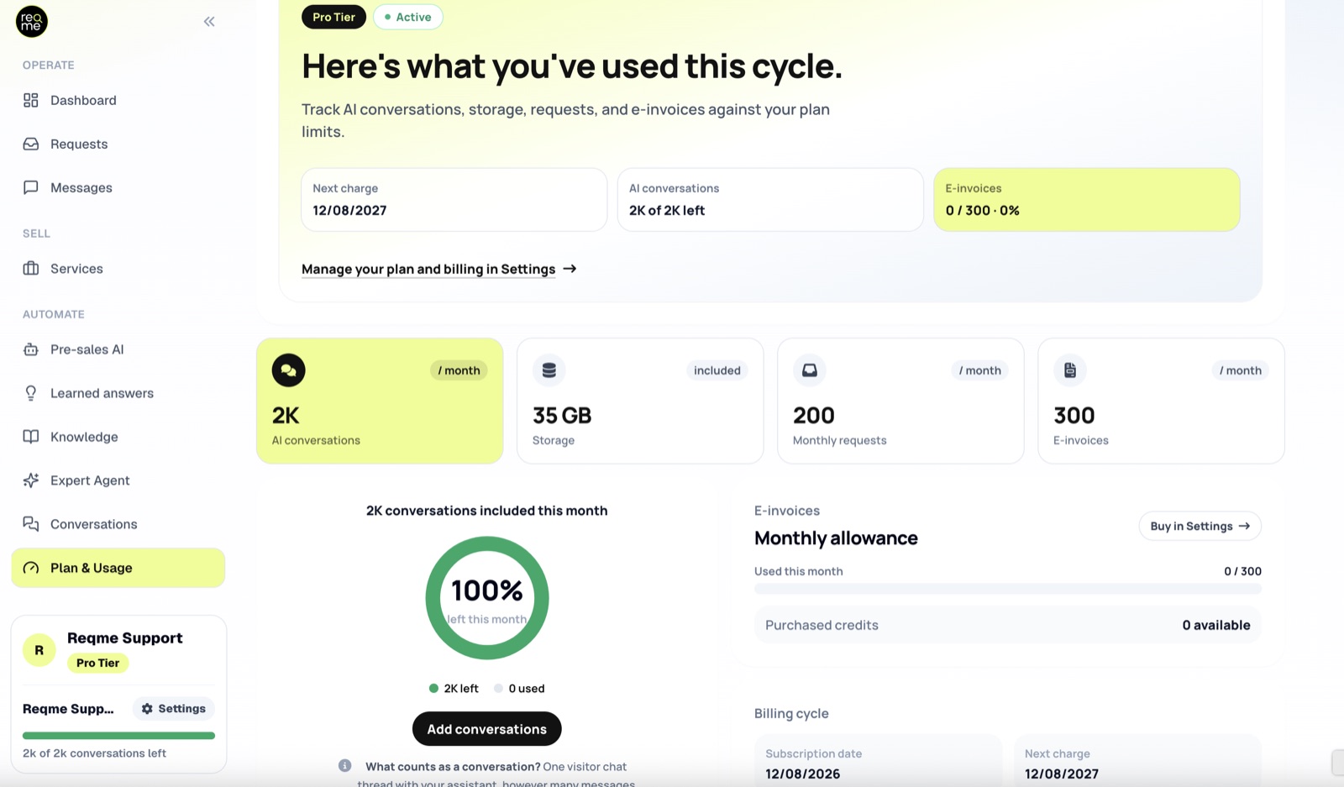
Task: Click the Pro Tier badge at top
Action: point(333,17)
